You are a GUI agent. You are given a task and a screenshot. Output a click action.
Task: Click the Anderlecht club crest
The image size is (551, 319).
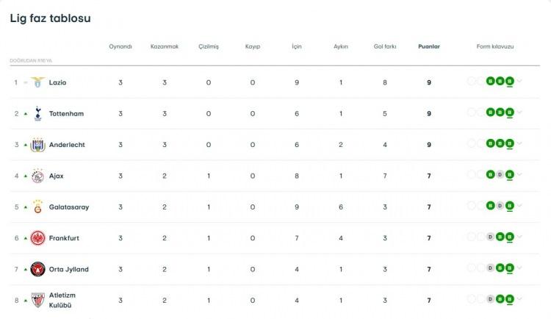37,145
